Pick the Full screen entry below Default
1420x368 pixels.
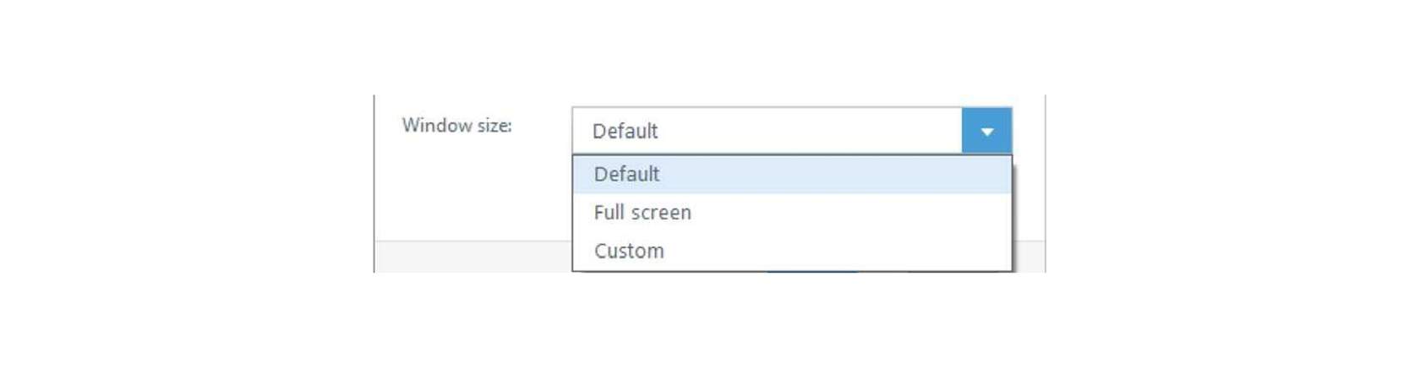[792, 213]
